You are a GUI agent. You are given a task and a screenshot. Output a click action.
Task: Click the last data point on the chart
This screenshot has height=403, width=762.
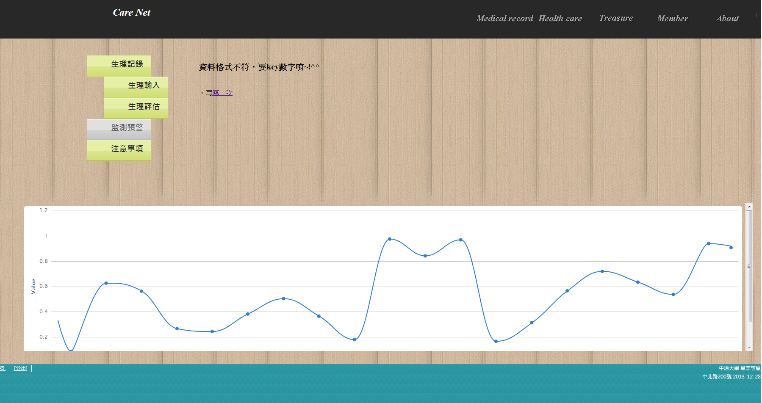[x=731, y=248]
